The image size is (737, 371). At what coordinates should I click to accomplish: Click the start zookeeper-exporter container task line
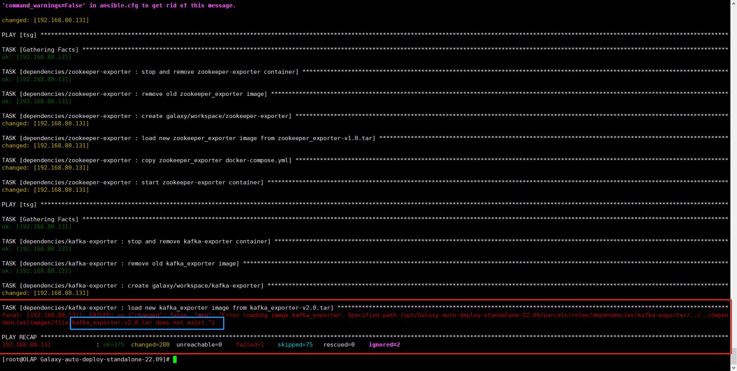pos(133,182)
